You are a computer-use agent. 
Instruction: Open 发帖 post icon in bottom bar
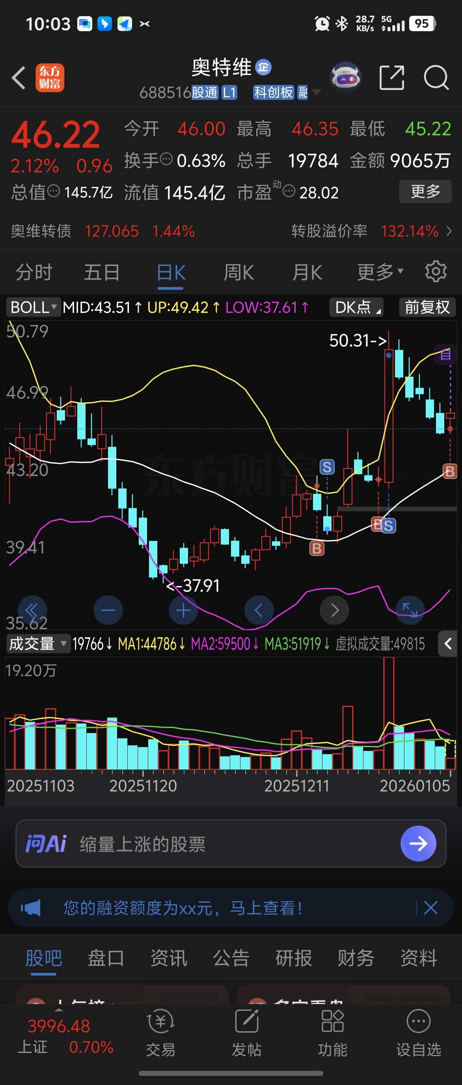(x=247, y=1033)
